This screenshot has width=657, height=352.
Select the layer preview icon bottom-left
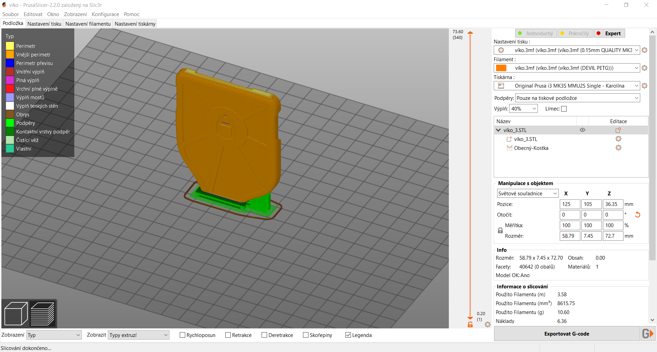coord(42,313)
